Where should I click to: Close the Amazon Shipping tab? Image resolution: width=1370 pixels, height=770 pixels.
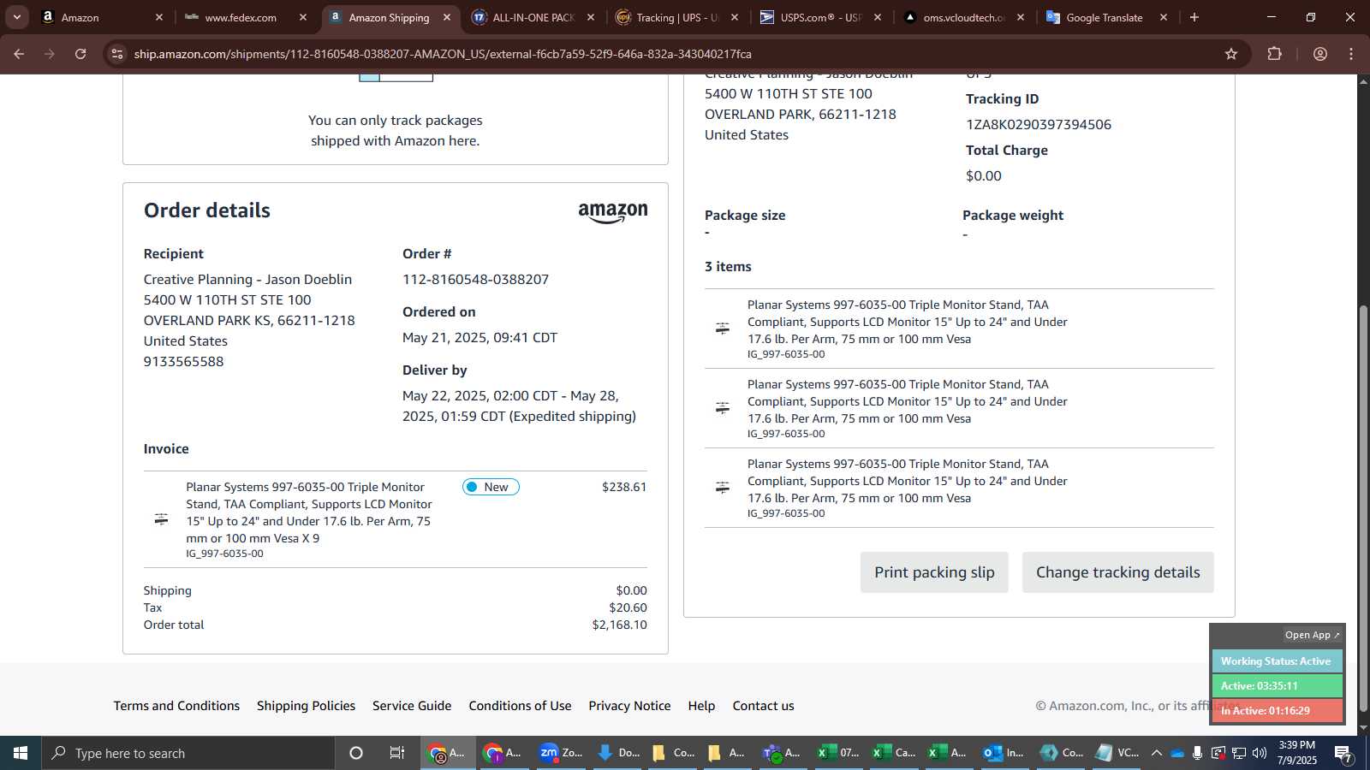point(447,17)
